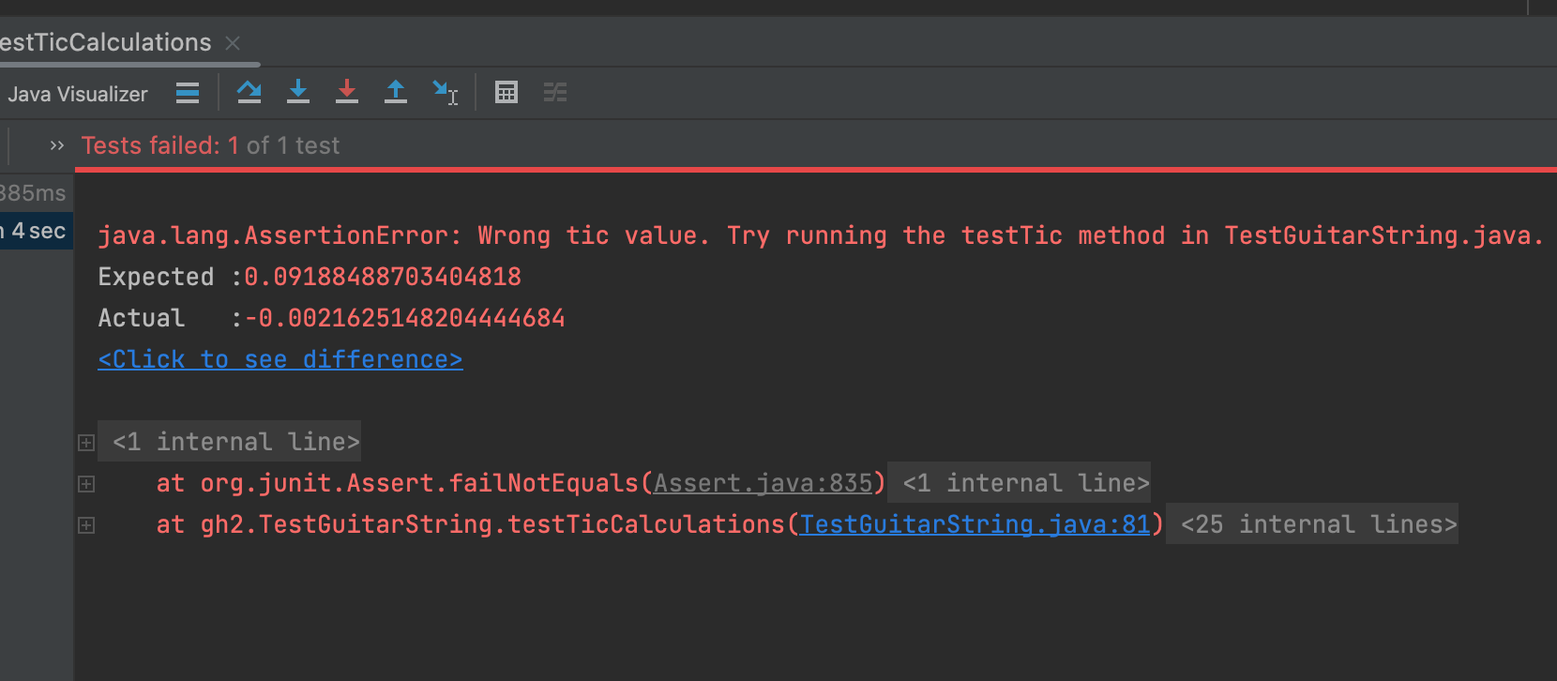The image size is (1557, 681).
Task: Expand the fold marker beside testTicCalculations line
Action: pyautogui.click(x=86, y=525)
